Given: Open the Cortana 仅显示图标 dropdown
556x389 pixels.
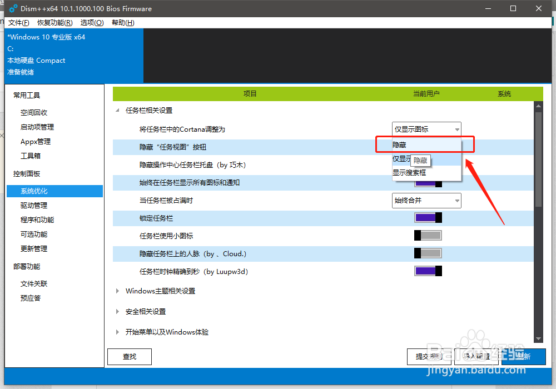Looking at the screenshot, I should click(426, 129).
